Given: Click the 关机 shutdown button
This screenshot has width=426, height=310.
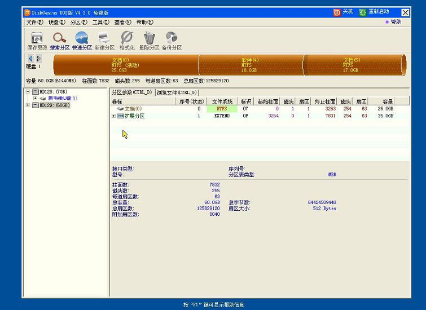Looking at the screenshot, I should coord(343,12).
